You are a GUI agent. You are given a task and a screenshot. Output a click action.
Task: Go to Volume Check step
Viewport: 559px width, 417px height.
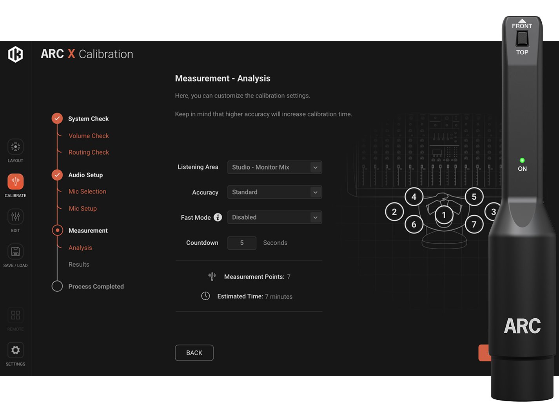89,136
